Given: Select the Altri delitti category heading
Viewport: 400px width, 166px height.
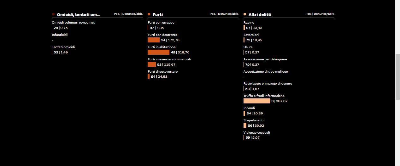Looking at the screenshot, I should pyautogui.click(x=260, y=14).
